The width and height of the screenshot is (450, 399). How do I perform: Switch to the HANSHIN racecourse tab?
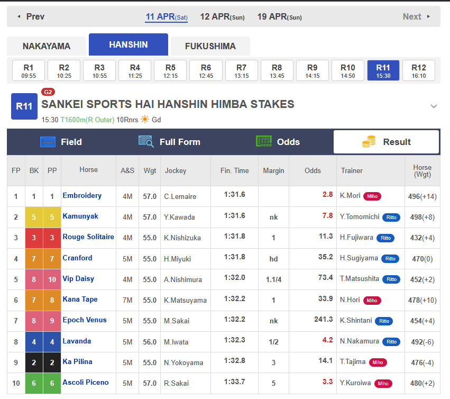pyautogui.click(x=128, y=44)
